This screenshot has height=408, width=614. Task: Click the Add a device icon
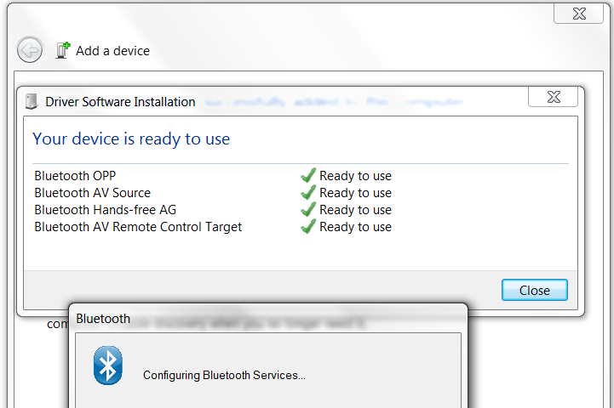pos(62,50)
